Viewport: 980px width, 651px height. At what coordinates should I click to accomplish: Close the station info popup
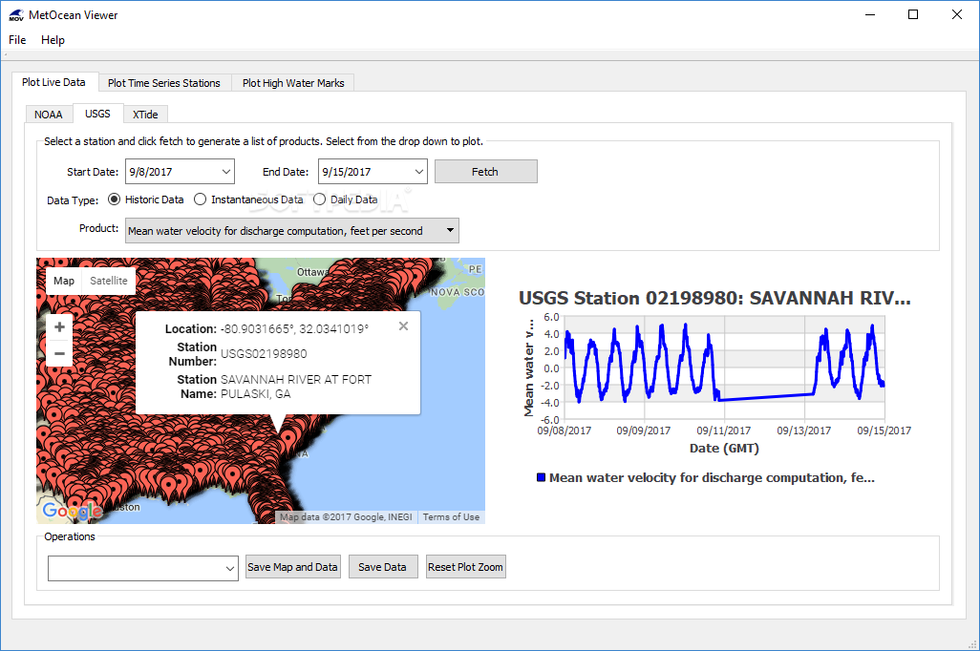coord(404,326)
